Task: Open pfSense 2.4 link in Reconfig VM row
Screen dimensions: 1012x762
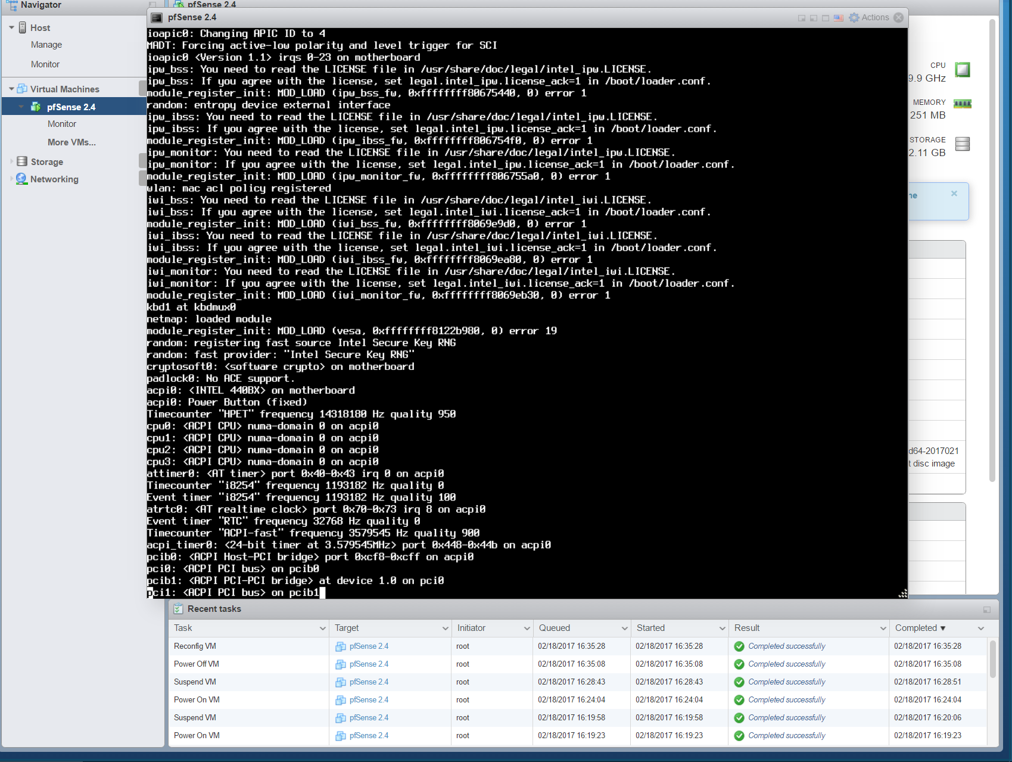Action: pos(369,646)
